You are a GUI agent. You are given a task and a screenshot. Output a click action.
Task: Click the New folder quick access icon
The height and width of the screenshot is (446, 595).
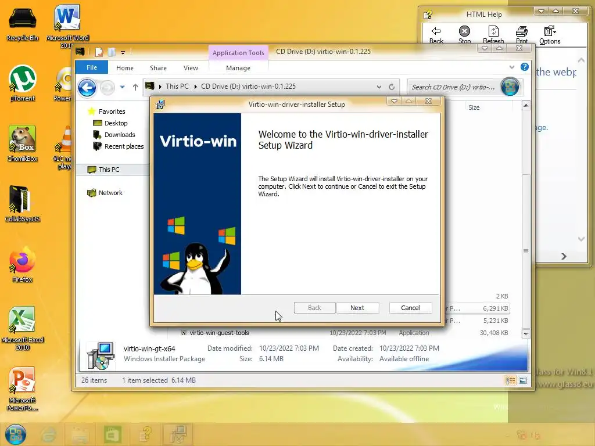112,52
